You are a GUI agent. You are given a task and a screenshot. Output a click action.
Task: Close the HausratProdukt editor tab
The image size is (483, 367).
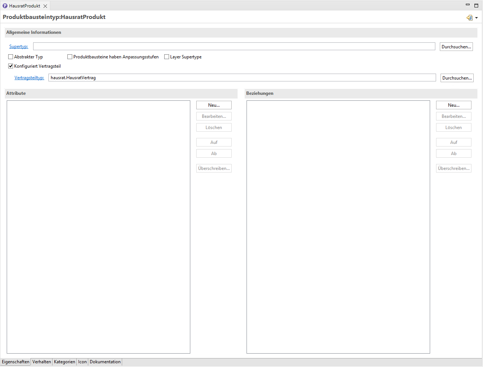pyautogui.click(x=45, y=6)
